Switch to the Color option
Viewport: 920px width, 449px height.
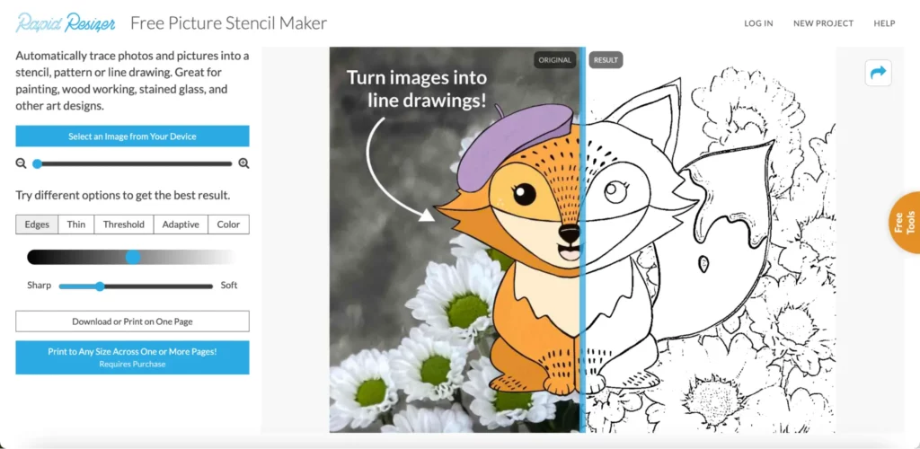228,224
